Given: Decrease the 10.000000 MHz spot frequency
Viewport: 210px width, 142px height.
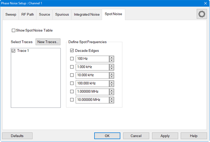Looking at the screenshot, I should tap(111, 101).
